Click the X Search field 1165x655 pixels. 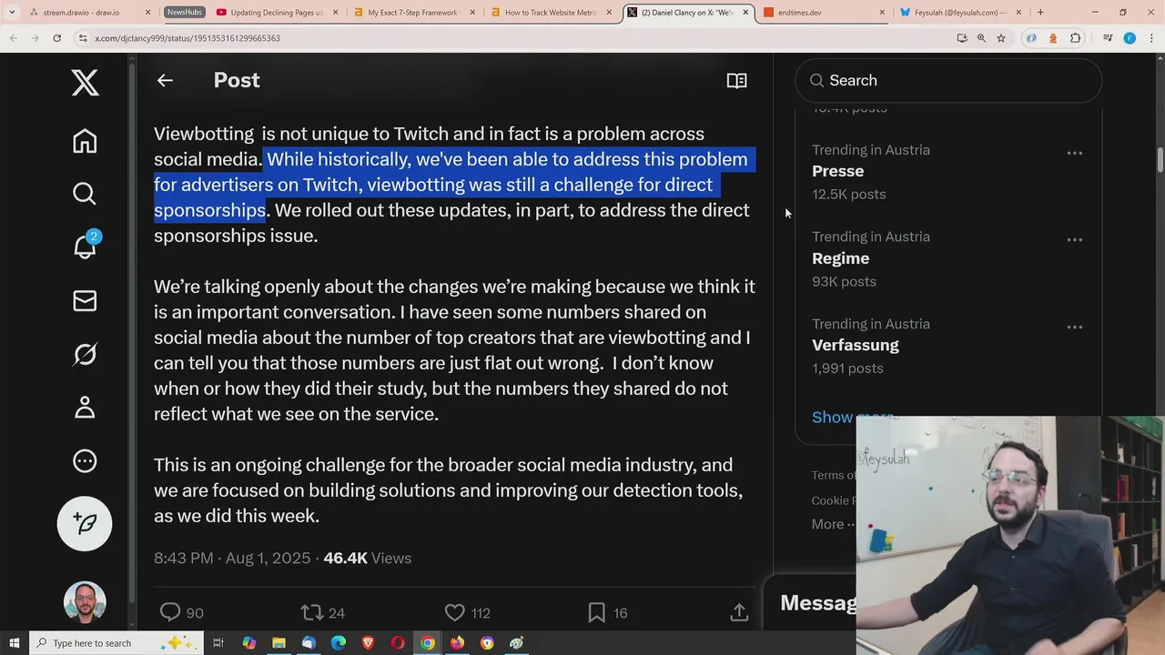tap(948, 80)
